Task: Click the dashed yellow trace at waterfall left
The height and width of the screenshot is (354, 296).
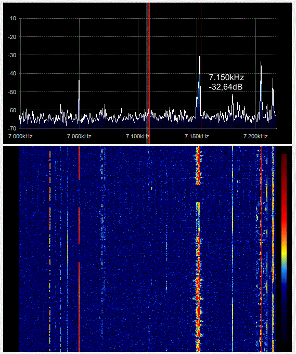Action: click(x=50, y=248)
